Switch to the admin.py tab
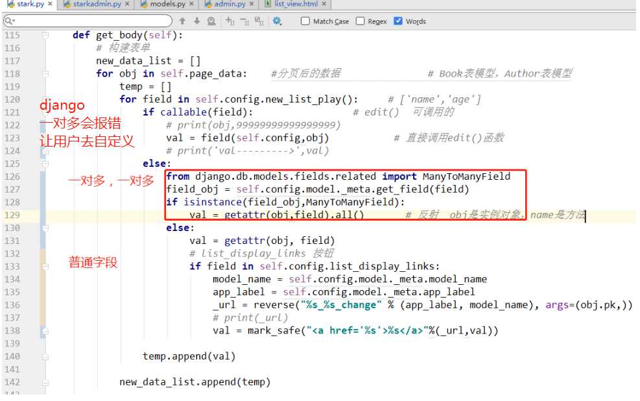The width and height of the screenshot is (640, 401). [230, 4]
